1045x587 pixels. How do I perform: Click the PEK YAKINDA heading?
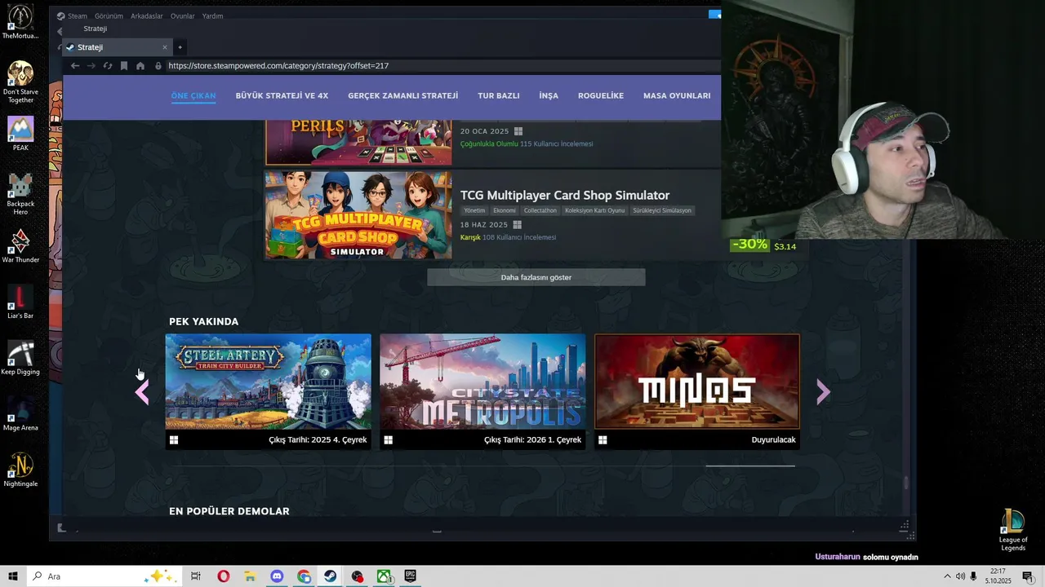(x=203, y=321)
